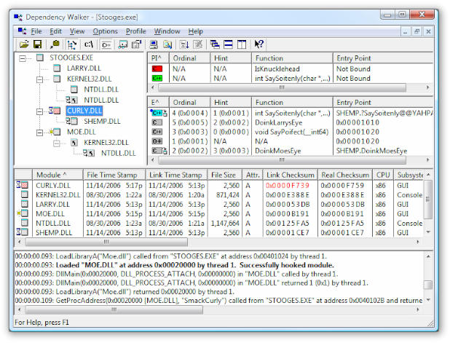Select IsKnucklehead function in imports list
The height and width of the screenshot is (343, 450).
[x=277, y=69]
